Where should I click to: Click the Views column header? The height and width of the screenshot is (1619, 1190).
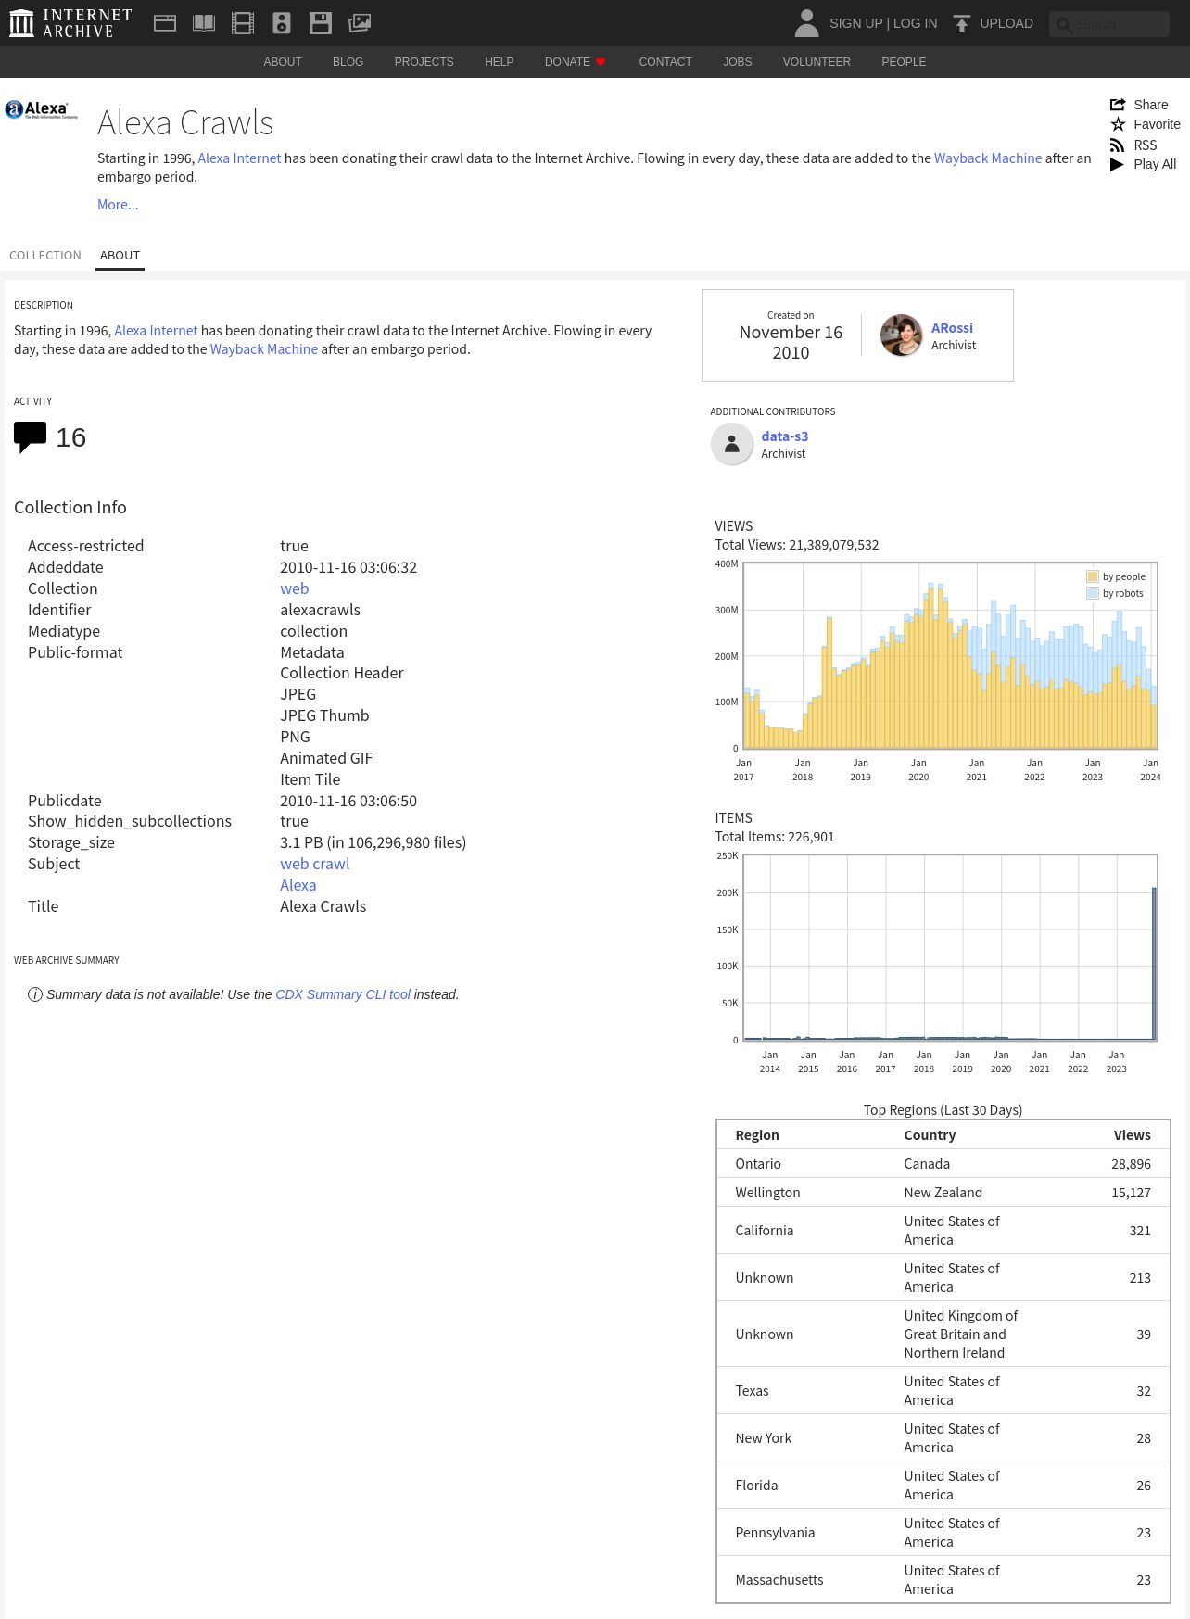point(1132,1135)
